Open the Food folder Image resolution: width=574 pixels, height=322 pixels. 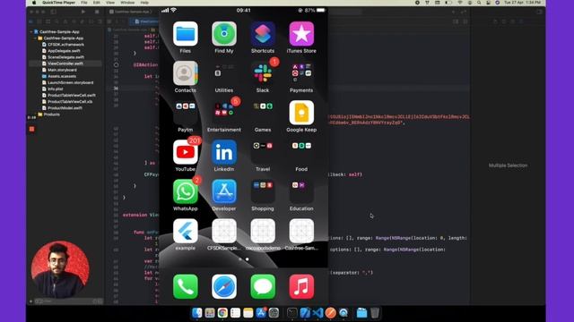[x=301, y=152]
